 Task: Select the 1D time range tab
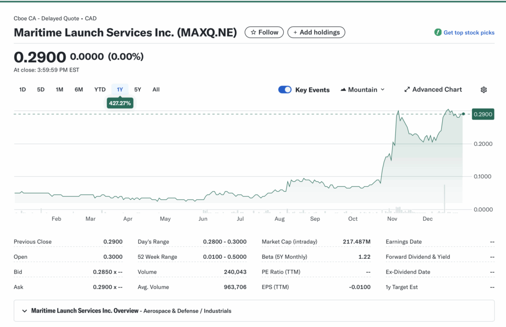(x=22, y=89)
